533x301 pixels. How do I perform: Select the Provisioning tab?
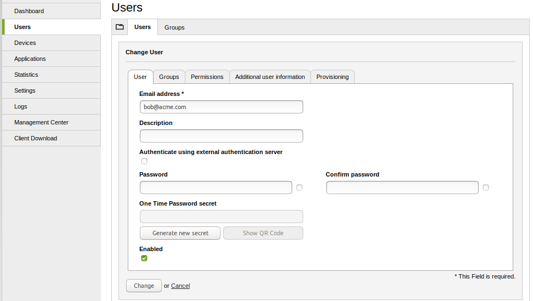pos(332,77)
